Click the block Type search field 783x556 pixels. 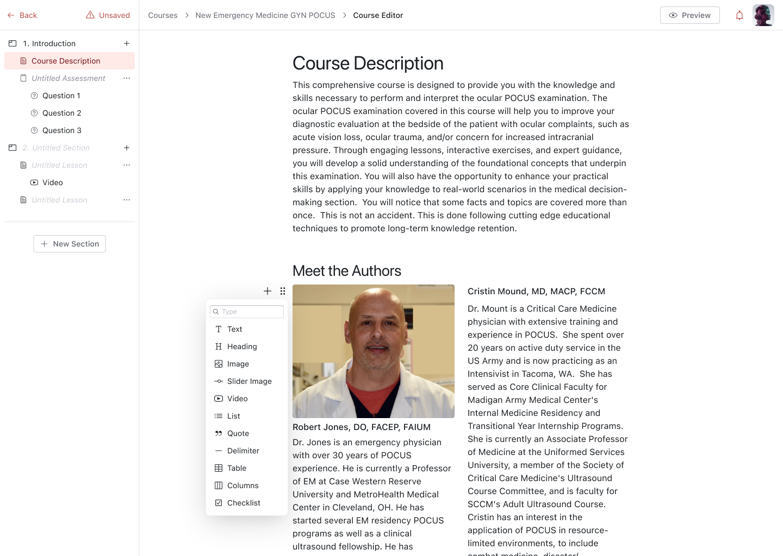pyautogui.click(x=247, y=312)
